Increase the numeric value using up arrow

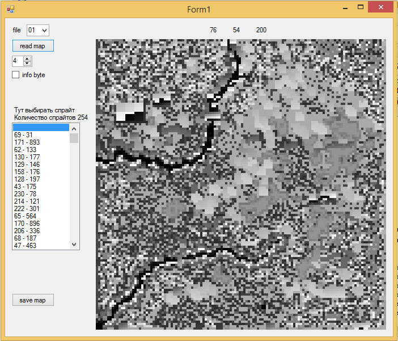tap(28, 58)
